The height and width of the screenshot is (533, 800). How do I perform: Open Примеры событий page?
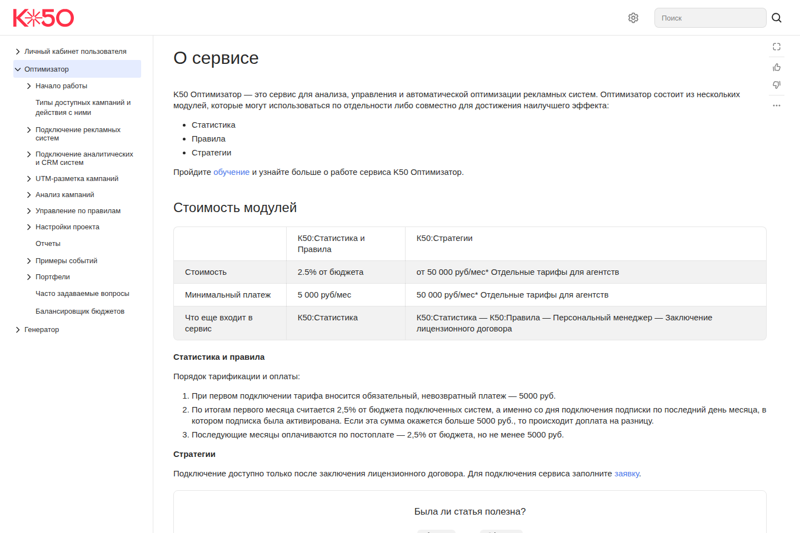(66, 261)
